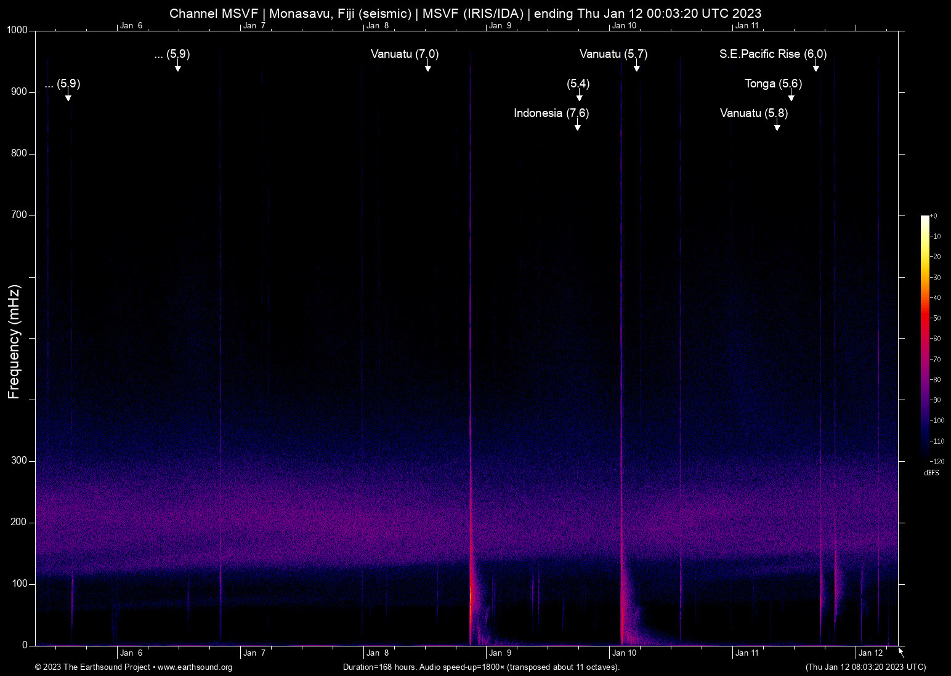Click the arrow below the Vanuatu (7.0) label

427,66
